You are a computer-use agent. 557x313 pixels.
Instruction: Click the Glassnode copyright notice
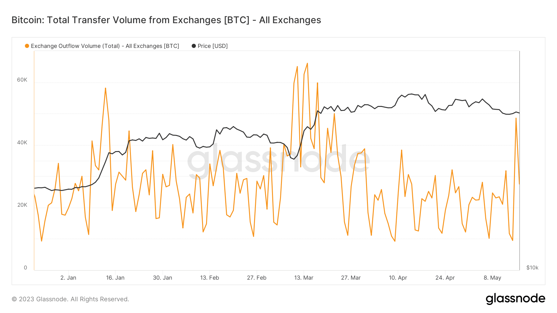click(x=70, y=299)
